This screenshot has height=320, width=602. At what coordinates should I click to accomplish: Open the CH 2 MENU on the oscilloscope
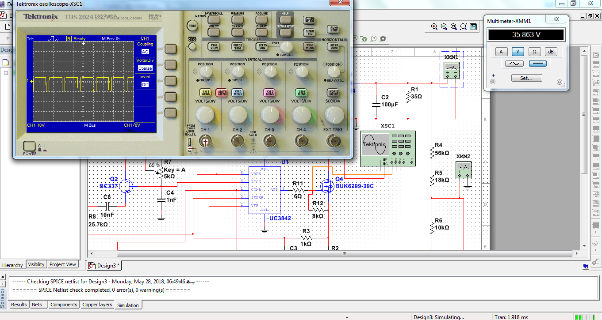click(238, 92)
